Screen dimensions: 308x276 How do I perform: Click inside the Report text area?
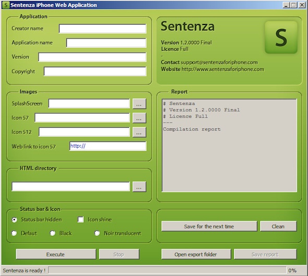(x=229, y=145)
